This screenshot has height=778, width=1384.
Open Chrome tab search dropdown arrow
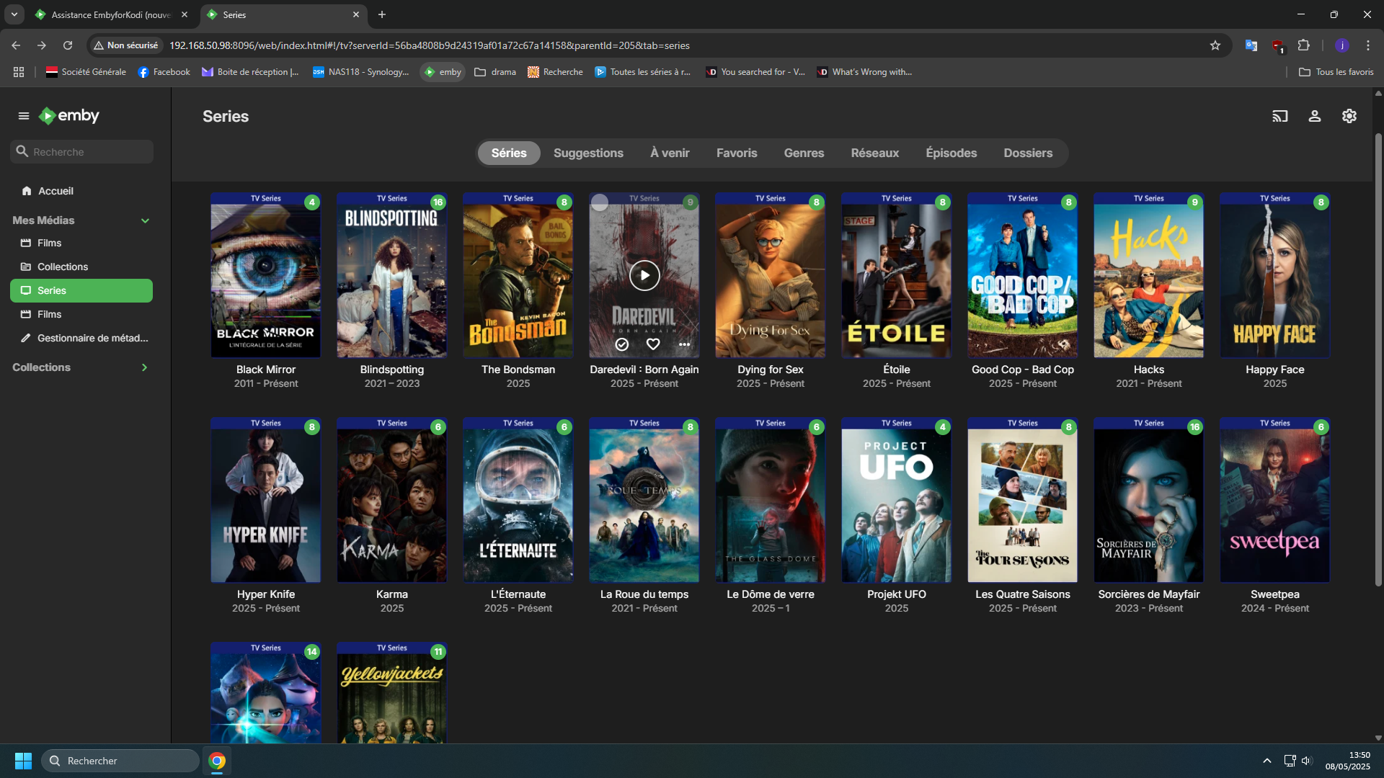coord(14,14)
